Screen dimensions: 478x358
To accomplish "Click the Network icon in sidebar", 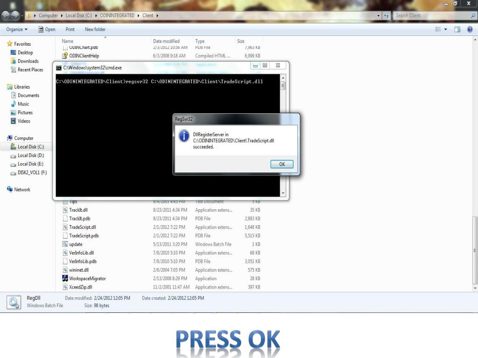I will click(10, 189).
